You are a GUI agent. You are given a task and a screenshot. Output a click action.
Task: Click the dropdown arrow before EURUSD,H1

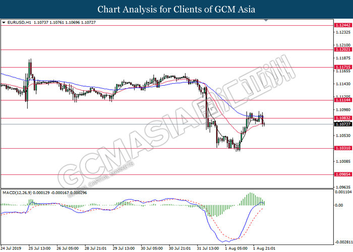(4, 23)
